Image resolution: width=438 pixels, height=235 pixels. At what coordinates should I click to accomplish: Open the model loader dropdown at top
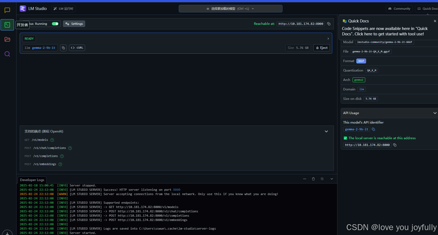coord(230,9)
